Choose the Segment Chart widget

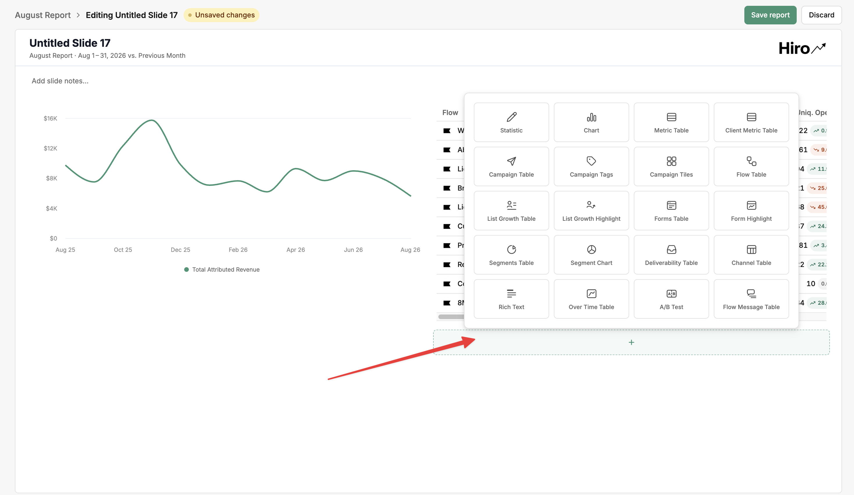click(591, 255)
